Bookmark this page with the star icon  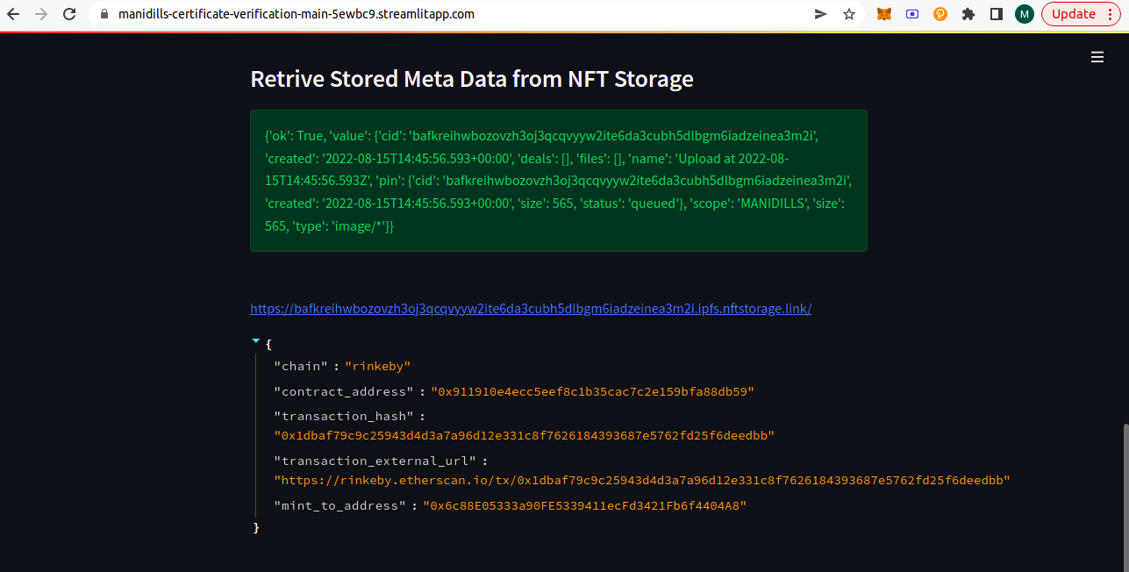coord(848,14)
